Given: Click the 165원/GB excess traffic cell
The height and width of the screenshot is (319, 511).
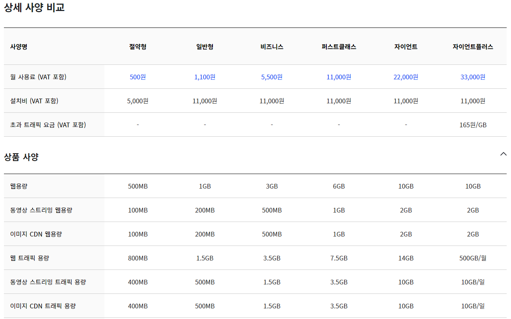Looking at the screenshot, I should coord(473,125).
